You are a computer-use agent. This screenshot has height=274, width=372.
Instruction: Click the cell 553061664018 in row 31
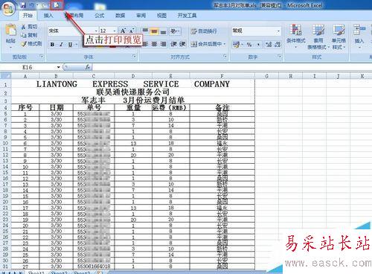[x=94, y=267]
